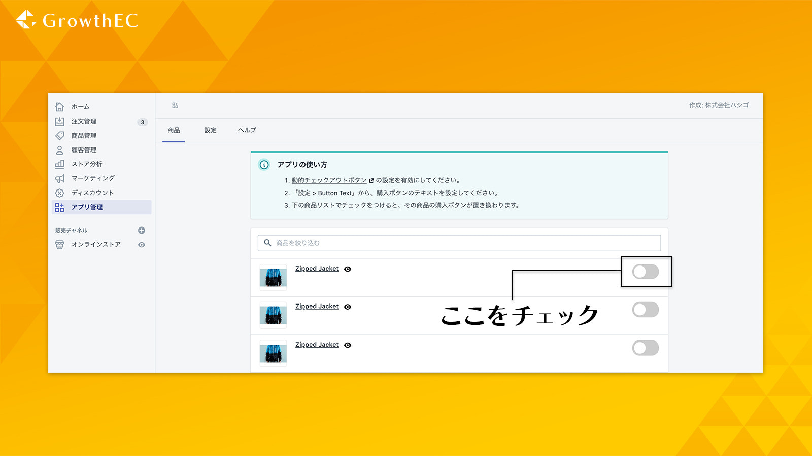Open the ヘルプ tab
Screen dimensions: 812x456
(247, 130)
